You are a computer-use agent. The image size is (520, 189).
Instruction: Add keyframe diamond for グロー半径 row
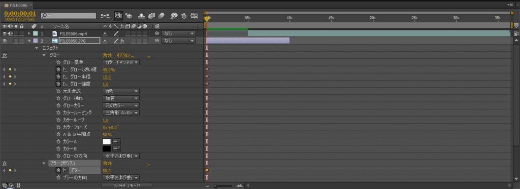tap(10, 77)
